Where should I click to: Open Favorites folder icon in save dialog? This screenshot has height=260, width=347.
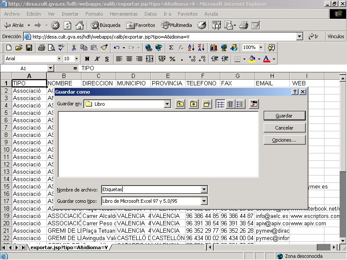[x=193, y=104]
